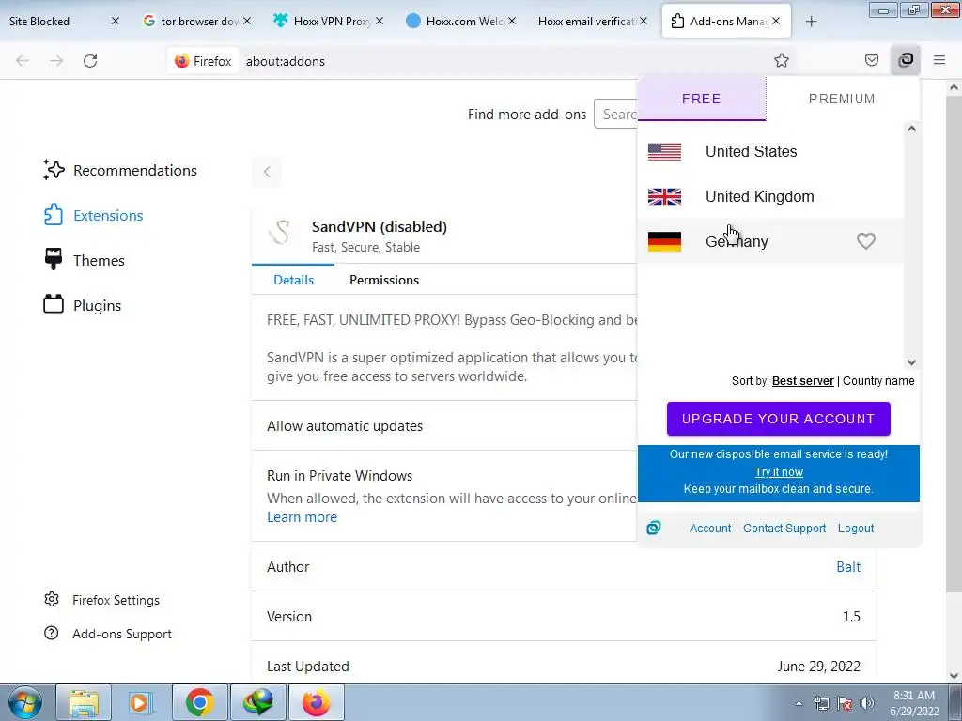The width and height of the screenshot is (962, 721).
Task: Close the tor browser download tab
Action: [x=247, y=21]
